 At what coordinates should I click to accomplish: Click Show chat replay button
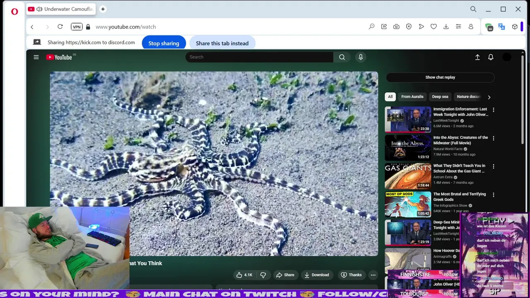pos(440,77)
